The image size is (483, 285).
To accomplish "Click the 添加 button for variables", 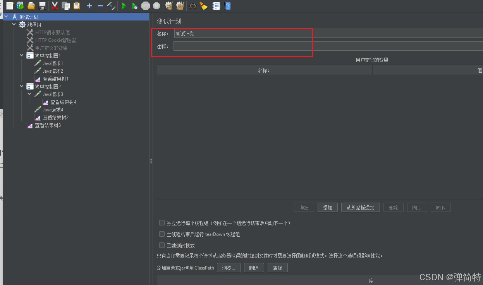I will [327, 207].
